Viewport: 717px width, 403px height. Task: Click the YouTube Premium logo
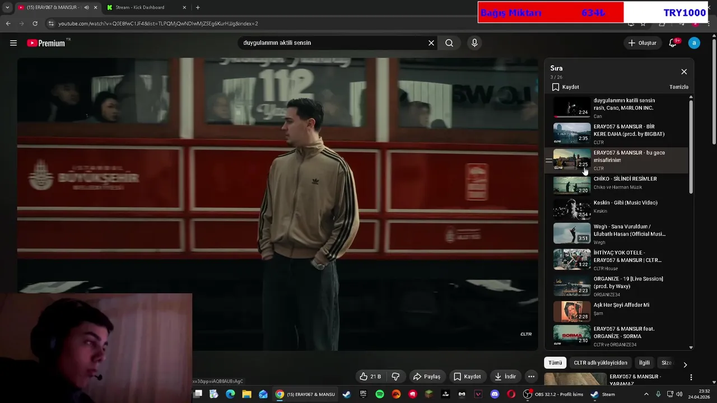(x=46, y=43)
